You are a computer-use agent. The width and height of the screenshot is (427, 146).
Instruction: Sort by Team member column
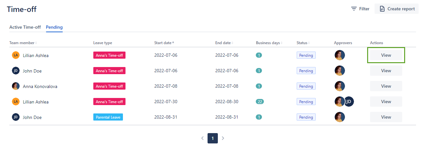click(x=23, y=43)
